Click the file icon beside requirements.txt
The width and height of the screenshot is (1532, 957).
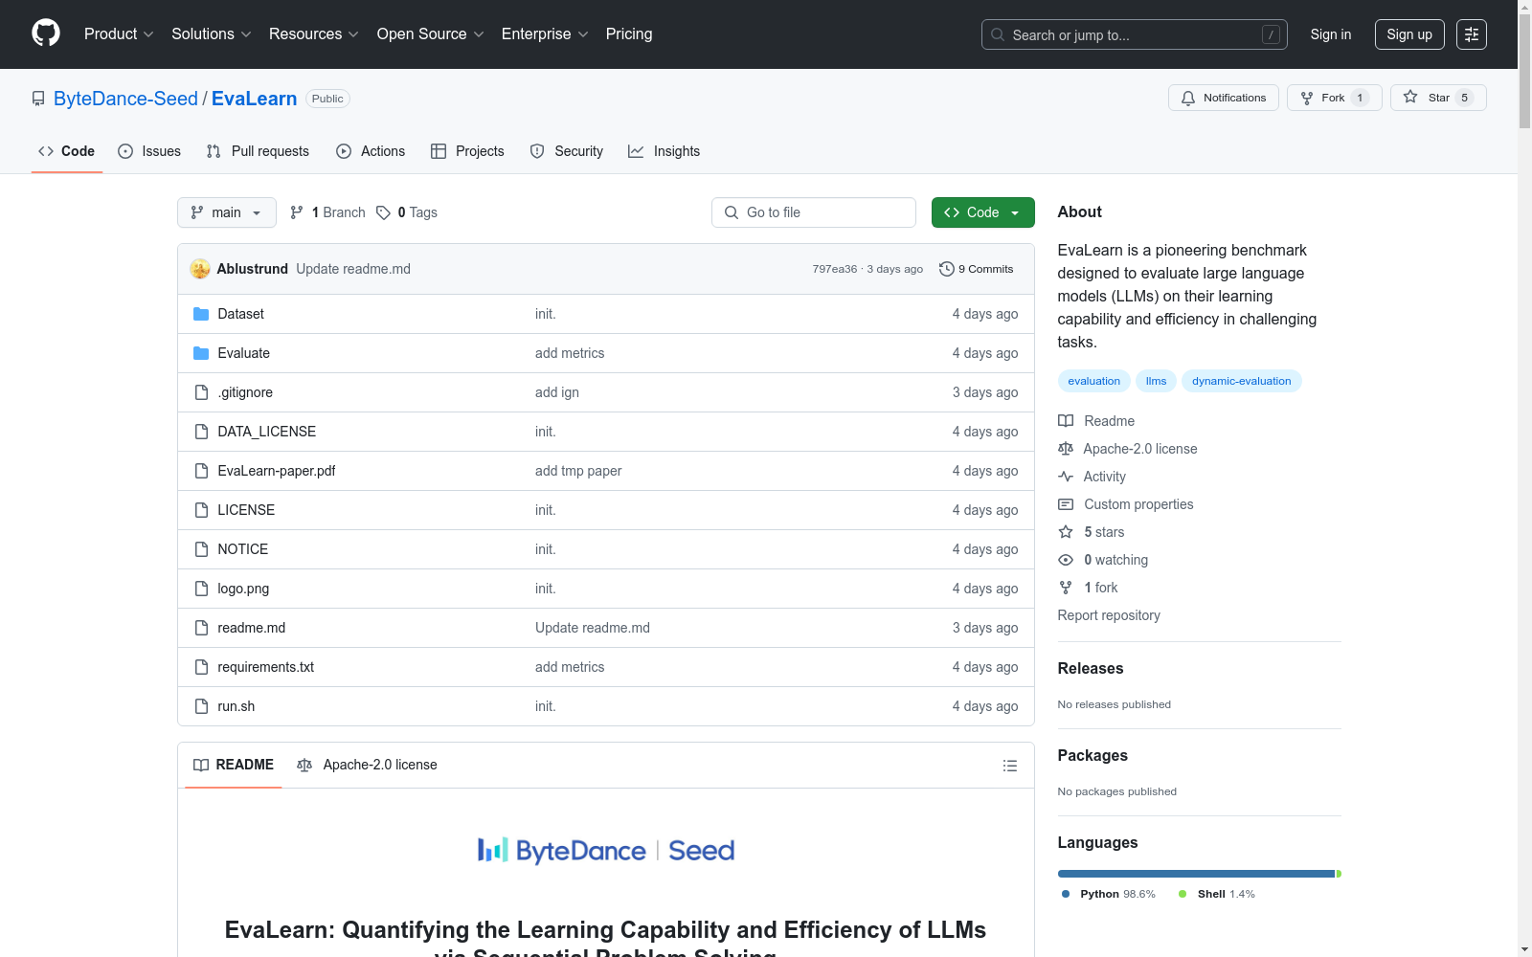(201, 667)
